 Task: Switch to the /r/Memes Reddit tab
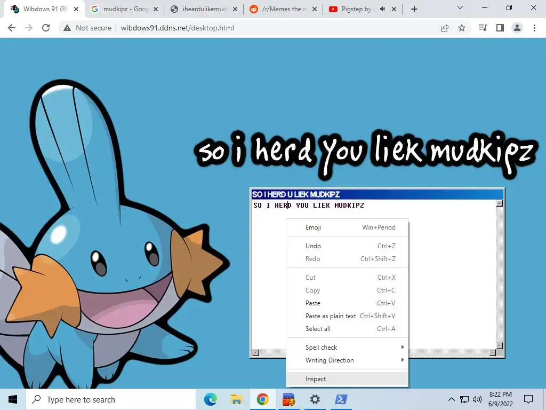pos(284,9)
